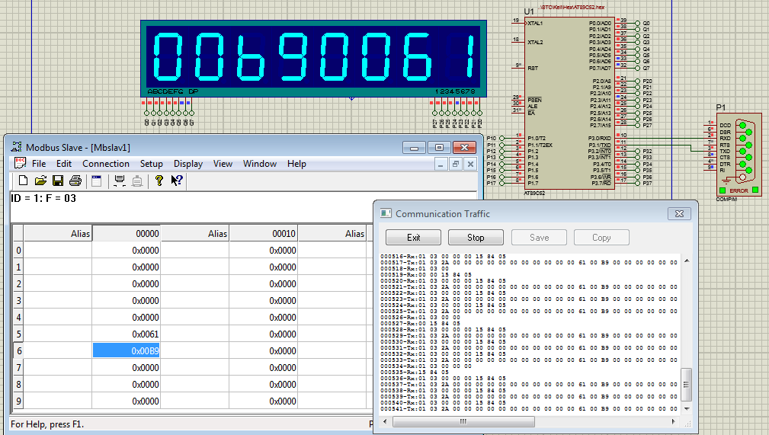Click the Copy button in Communication Traffic
Image resolution: width=769 pixels, height=435 pixels.
pos(601,238)
